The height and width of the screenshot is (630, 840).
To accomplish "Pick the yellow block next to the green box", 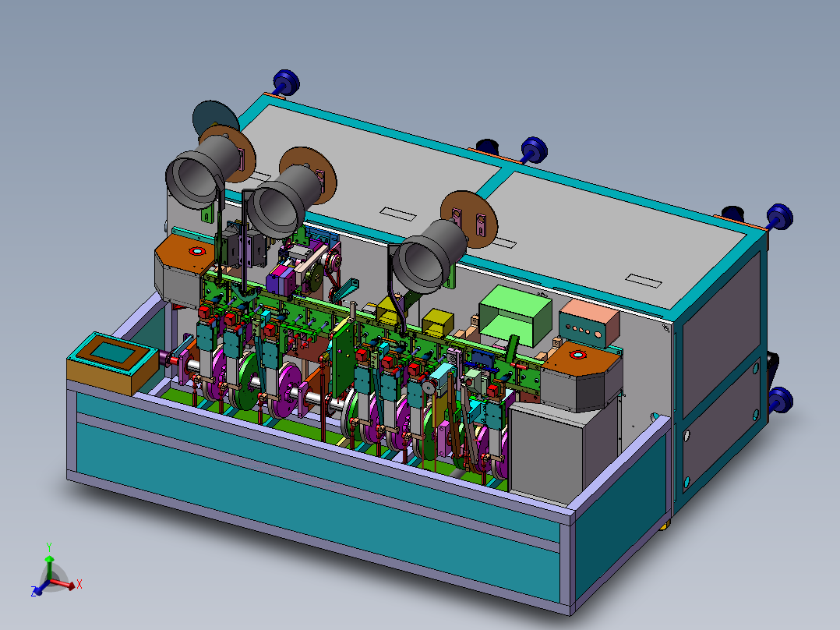I will 438,320.
